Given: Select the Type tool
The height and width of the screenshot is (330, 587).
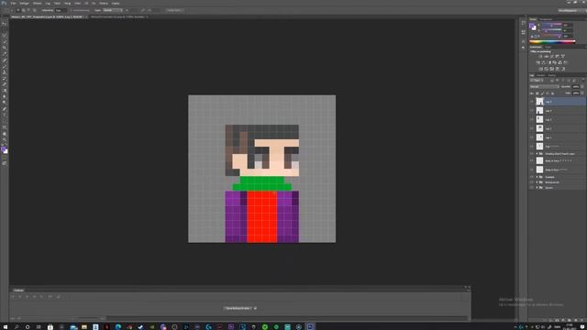Looking at the screenshot, I should [x=5, y=115].
